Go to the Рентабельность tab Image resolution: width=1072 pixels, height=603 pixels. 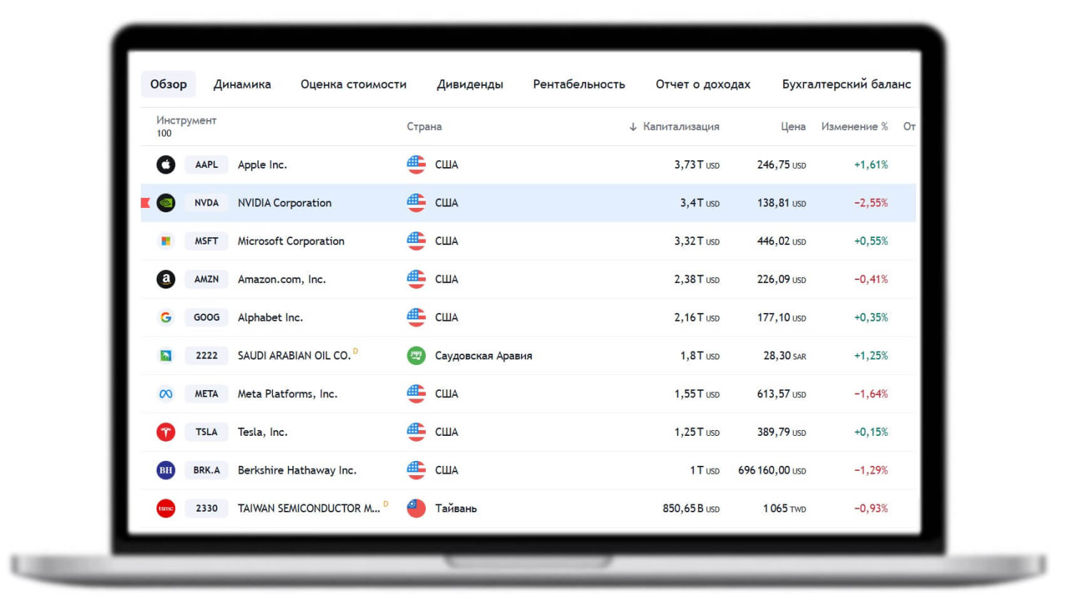[579, 84]
